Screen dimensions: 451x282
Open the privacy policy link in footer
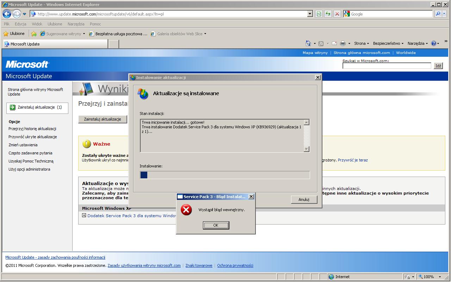pos(55,257)
